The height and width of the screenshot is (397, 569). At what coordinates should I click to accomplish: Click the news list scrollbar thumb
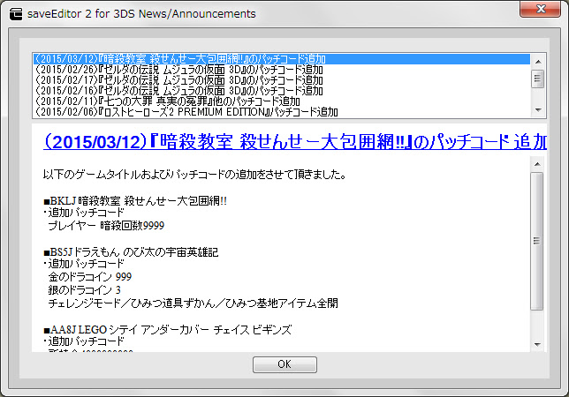tap(538, 79)
